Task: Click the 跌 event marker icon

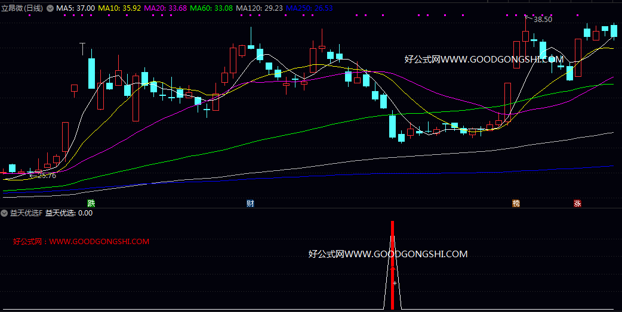Action: 92,203
